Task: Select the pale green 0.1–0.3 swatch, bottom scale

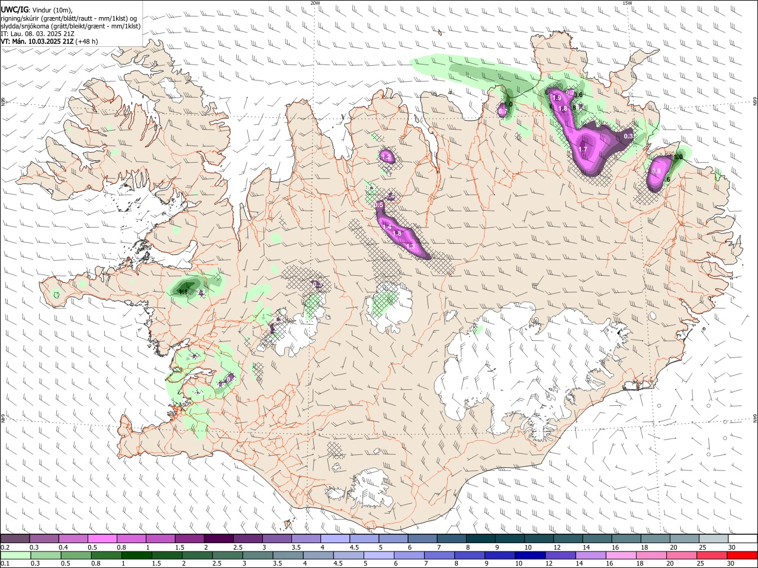Action: 15,555
